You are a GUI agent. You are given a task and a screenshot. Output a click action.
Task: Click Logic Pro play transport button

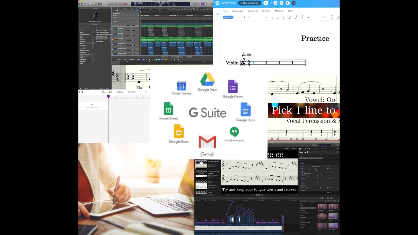coord(121,4)
